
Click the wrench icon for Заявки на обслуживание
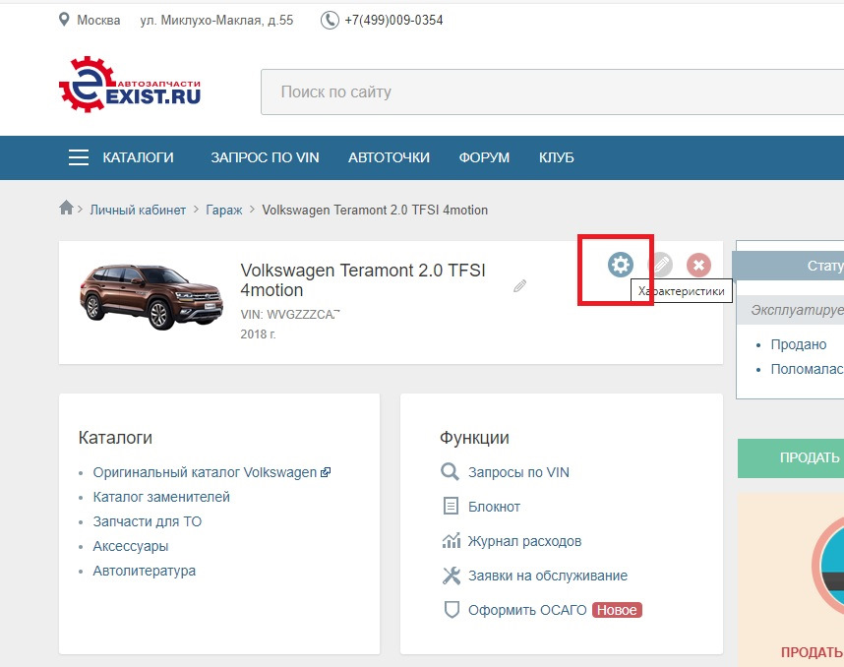pos(451,575)
